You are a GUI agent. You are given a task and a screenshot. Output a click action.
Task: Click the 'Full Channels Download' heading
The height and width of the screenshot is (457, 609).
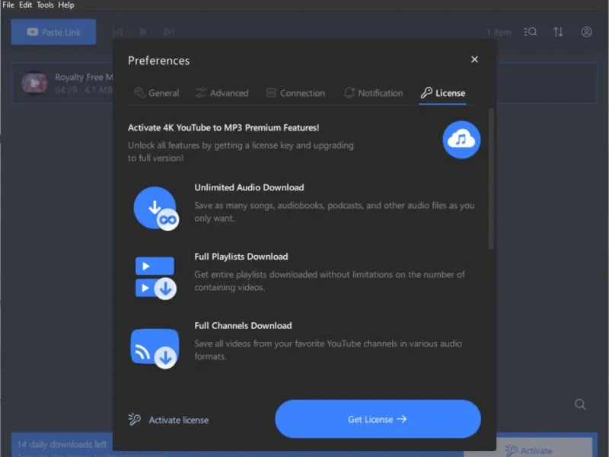click(x=243, y=326)
